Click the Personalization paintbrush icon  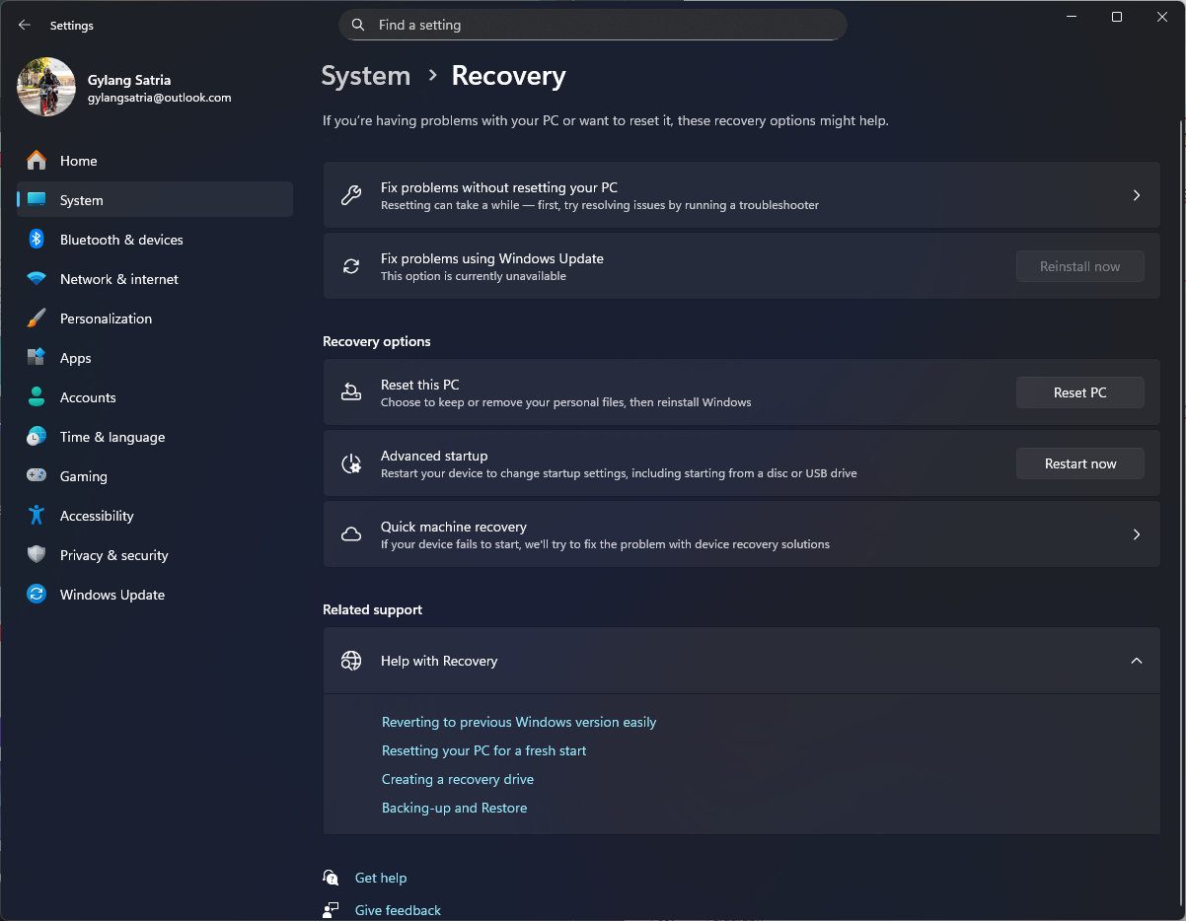coord(37,319)
